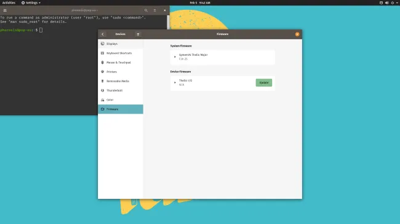Open new tab in Terminal window
This screenshot has width=400, height=224.
pyautogui.click(x=5, y=10)
